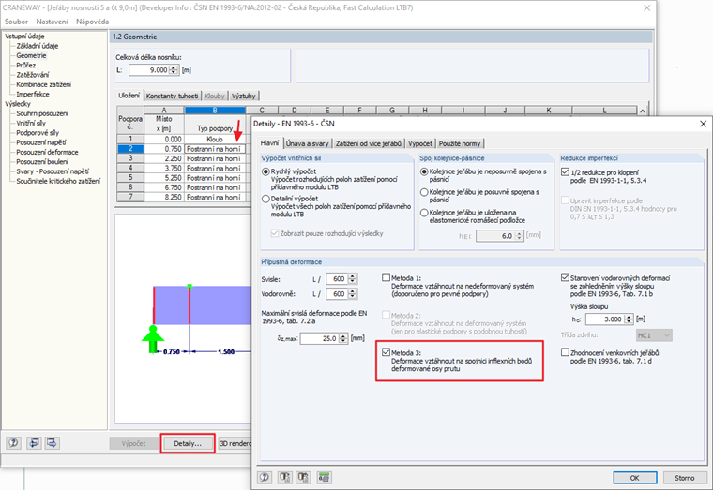Select Geometrie in navigator tree
713x490 pixels.
pos(31,55)
